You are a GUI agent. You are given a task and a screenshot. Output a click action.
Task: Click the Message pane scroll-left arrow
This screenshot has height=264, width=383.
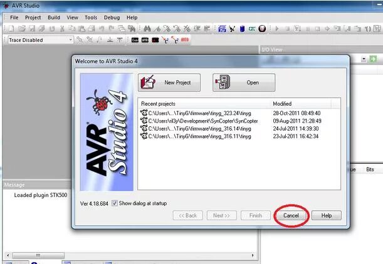(x=8, y=255)
